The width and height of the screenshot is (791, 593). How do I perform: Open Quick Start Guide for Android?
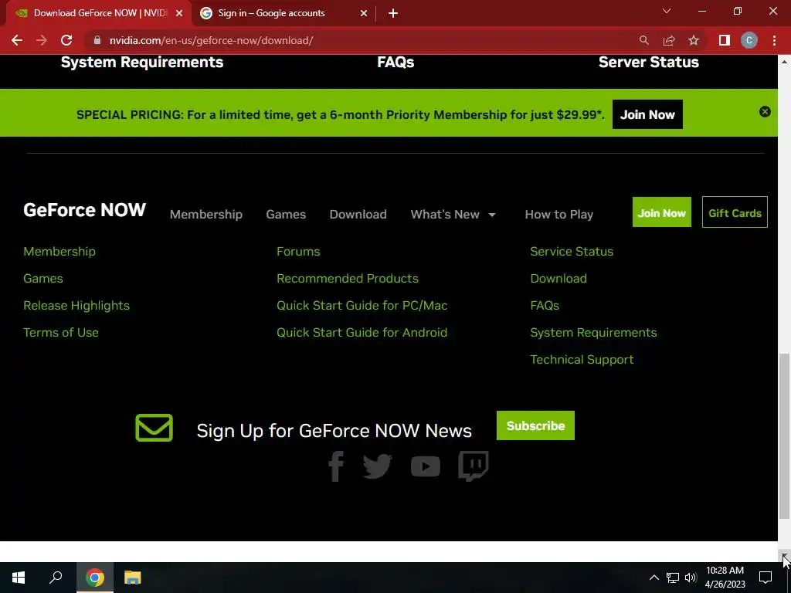tap(362, 332)
